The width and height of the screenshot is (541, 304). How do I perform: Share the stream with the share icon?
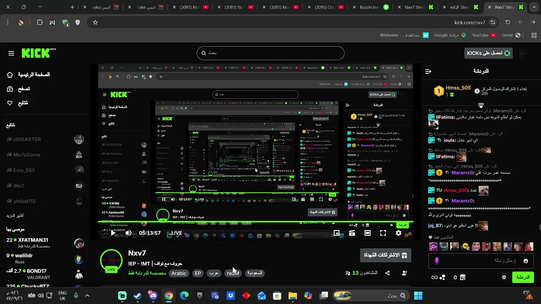click(x=388, y=273)
